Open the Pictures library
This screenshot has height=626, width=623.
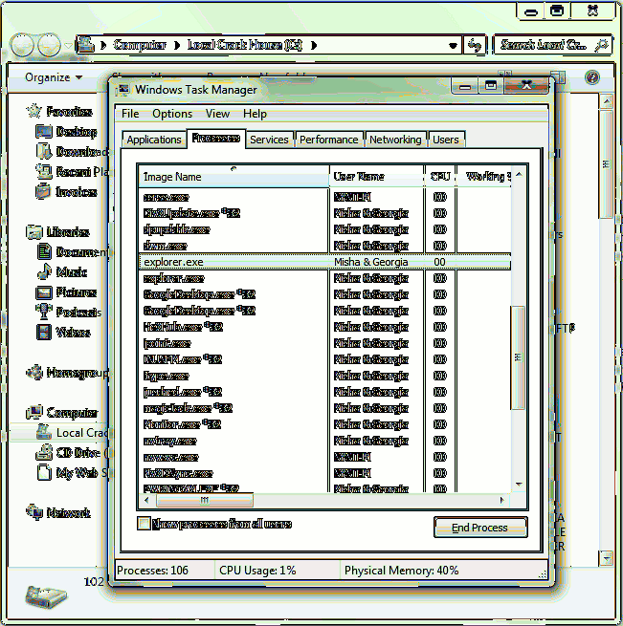point(66,292)
